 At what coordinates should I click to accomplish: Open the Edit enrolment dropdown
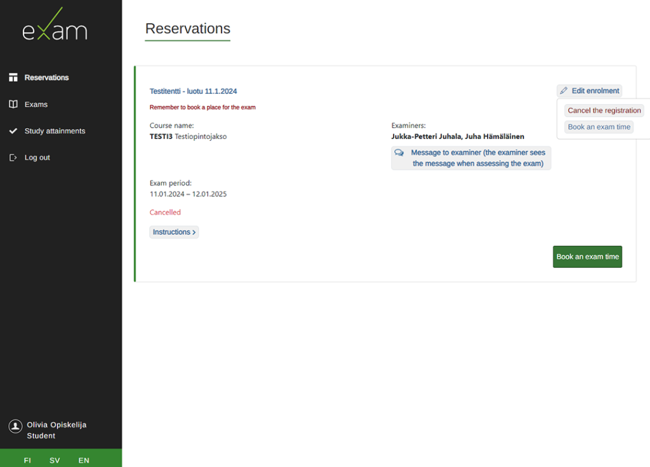pyautogui.click(x=589, y=91)
